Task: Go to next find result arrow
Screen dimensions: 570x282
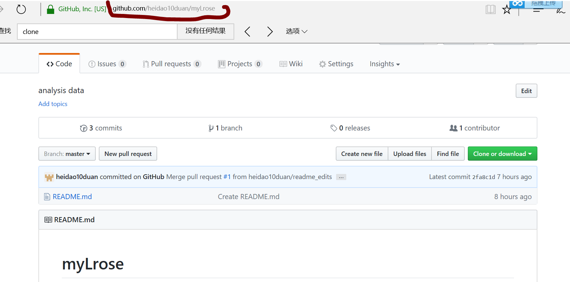Action: [x=270, y=32]
